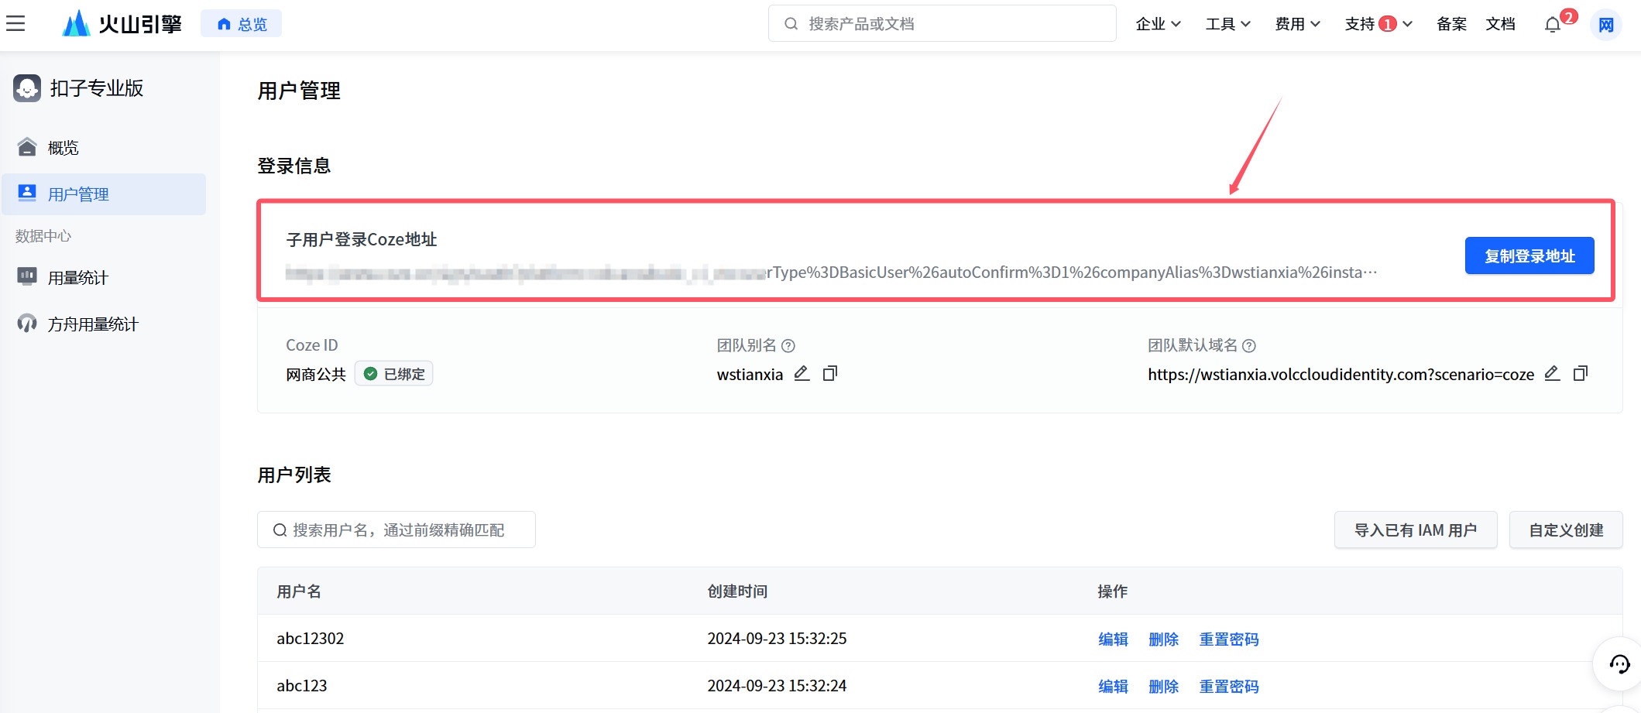Open the 备案 menu item
The height and width of the screenshot is (713, 1641).
(x=1451, y=24)
